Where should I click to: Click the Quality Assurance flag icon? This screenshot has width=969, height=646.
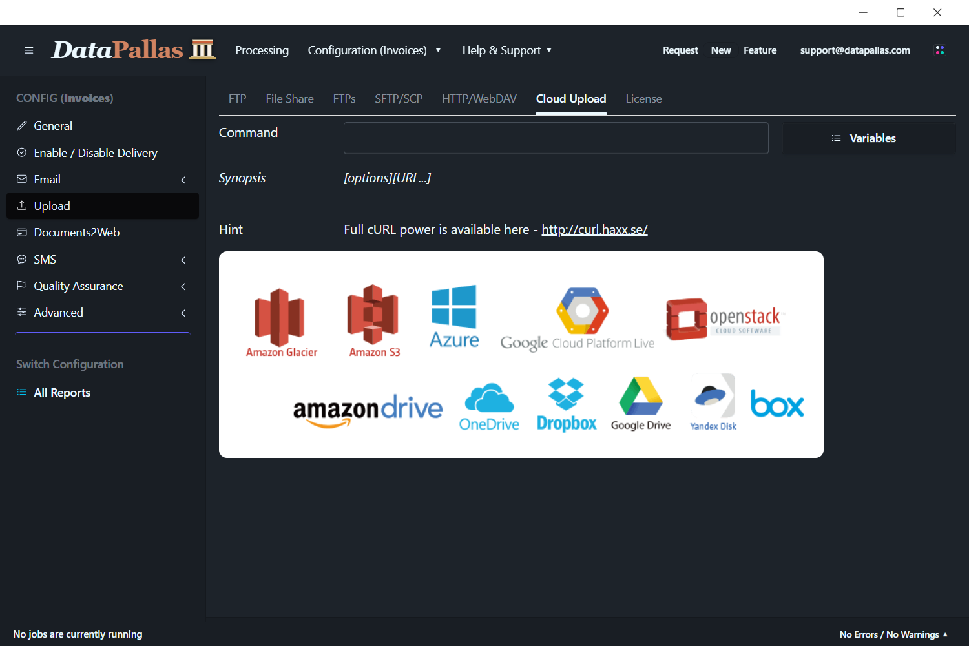(22, 286)
